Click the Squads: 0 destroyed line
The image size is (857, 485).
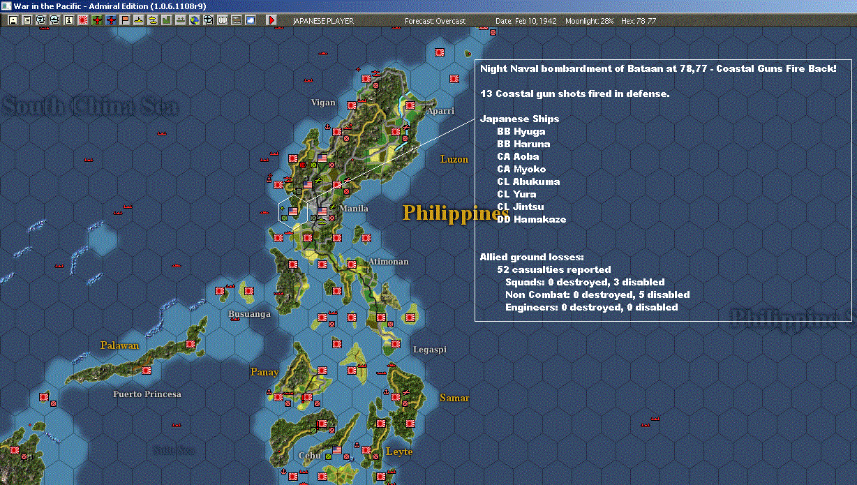[x=585, y=282]
